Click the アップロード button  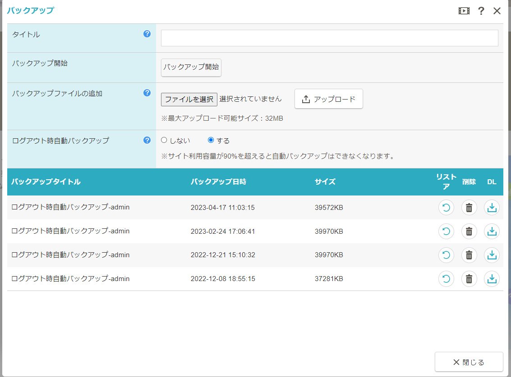coord(328,99)
